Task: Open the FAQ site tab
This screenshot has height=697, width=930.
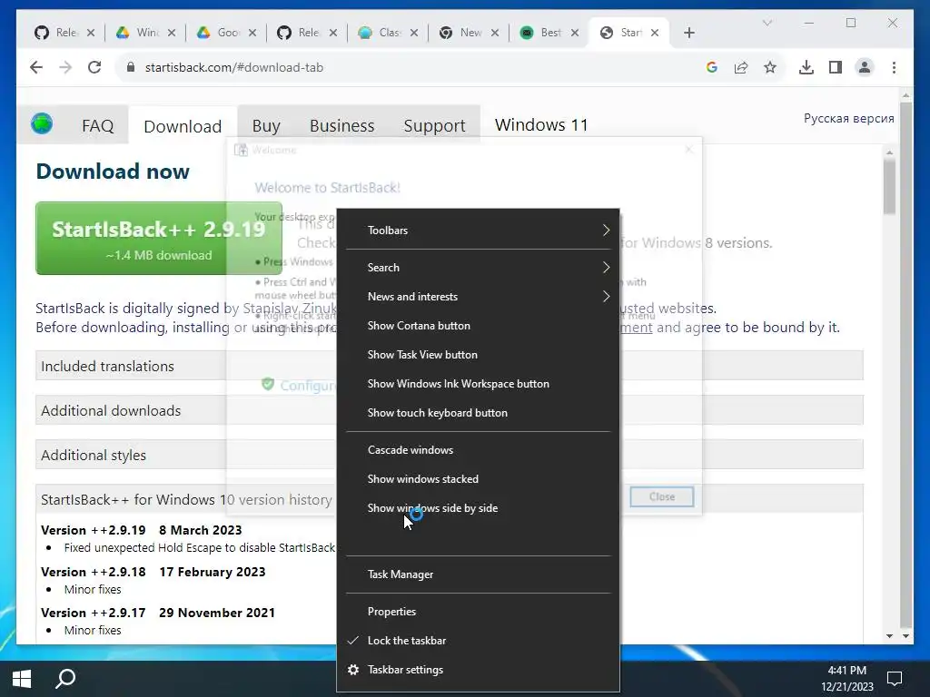Action: [98, 125]
